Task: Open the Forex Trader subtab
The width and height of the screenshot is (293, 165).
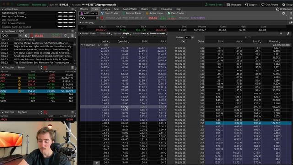Action: 109,13
